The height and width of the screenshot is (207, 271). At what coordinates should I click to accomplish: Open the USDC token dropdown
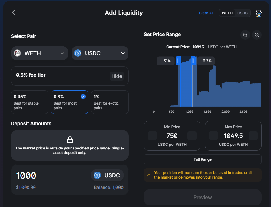[100, 53]
